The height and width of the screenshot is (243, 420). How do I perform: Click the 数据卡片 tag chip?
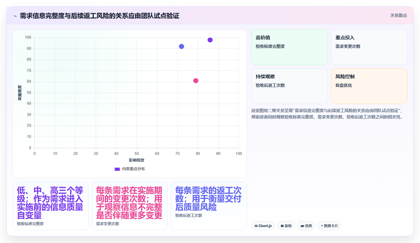pos(329,226)
